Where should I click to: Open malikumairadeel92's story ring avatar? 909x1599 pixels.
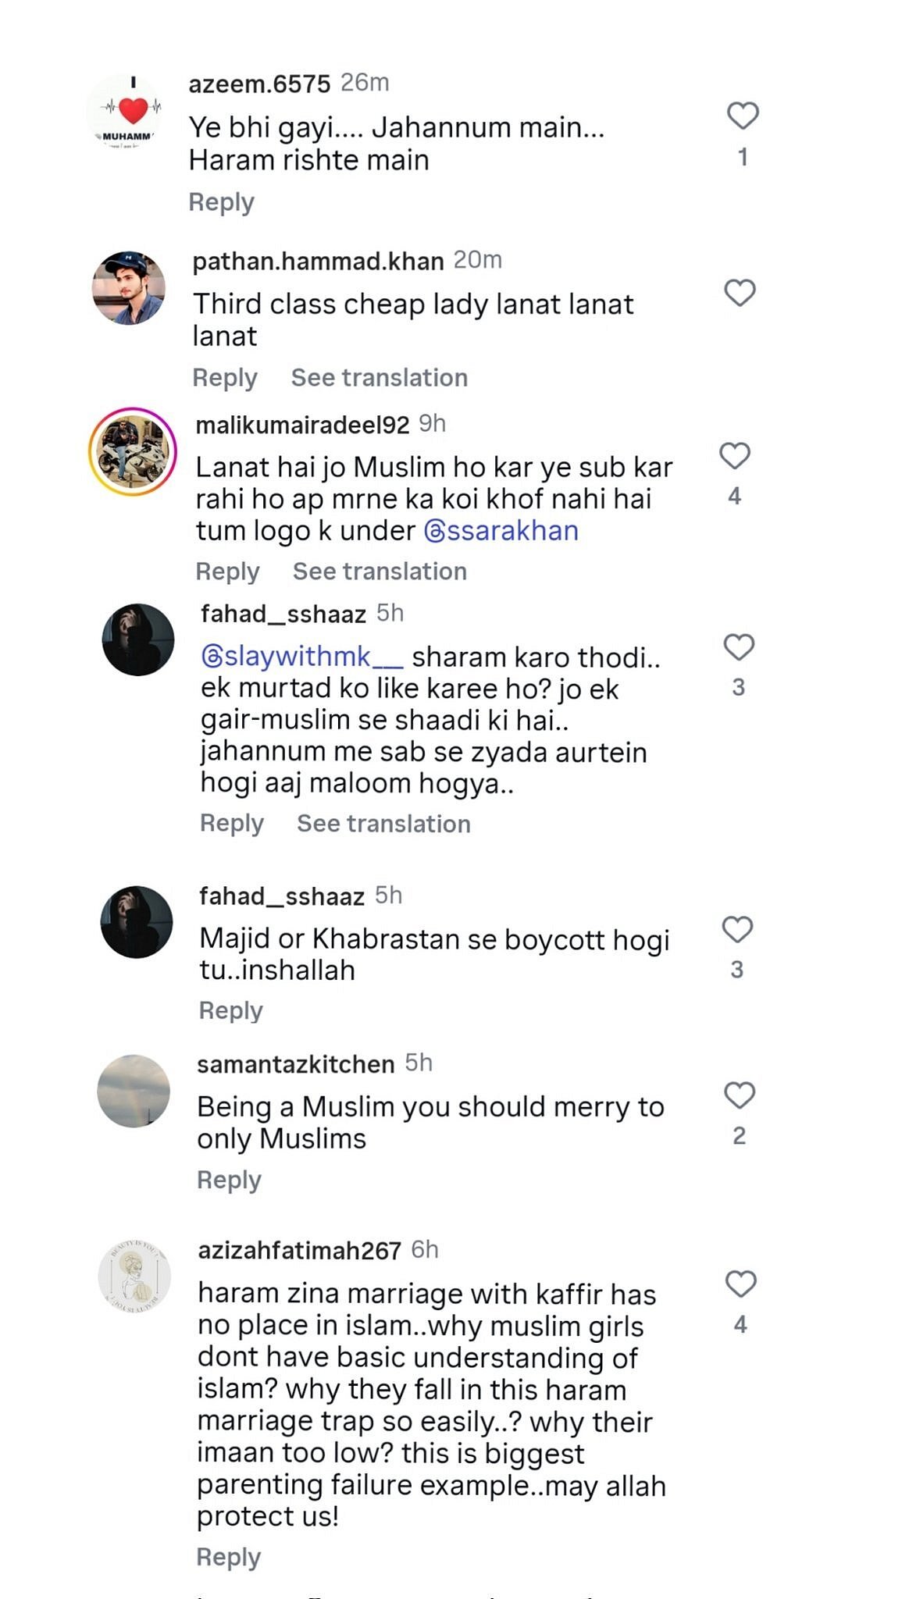132,451
